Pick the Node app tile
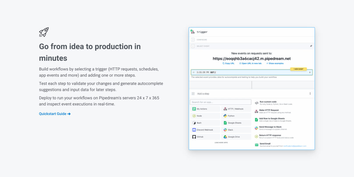The height and width of the screenshot is (177, 354). coord(205,116)
